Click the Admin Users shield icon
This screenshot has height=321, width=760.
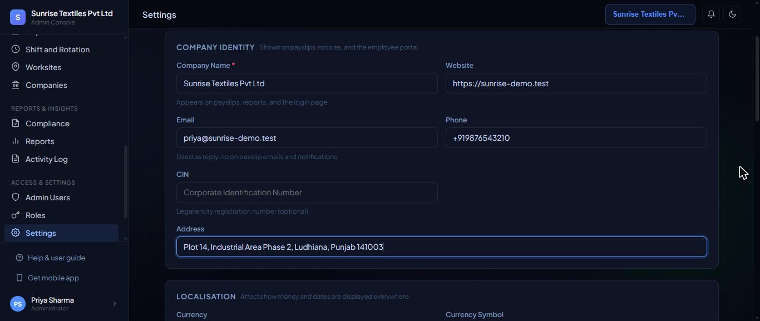pyautogui.click(x=16, y=197)
